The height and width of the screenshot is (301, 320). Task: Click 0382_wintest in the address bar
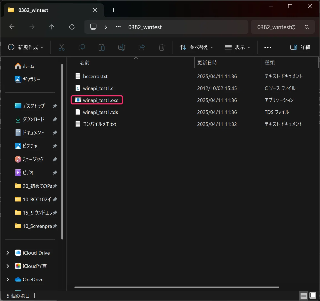[x=145, y=27]
